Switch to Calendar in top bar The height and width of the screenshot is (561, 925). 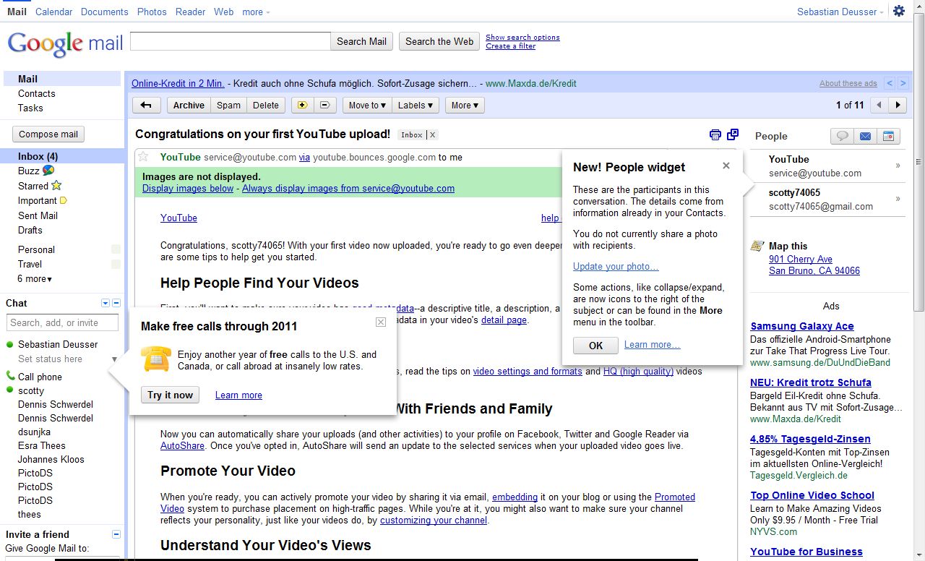(x=54, y=12)
